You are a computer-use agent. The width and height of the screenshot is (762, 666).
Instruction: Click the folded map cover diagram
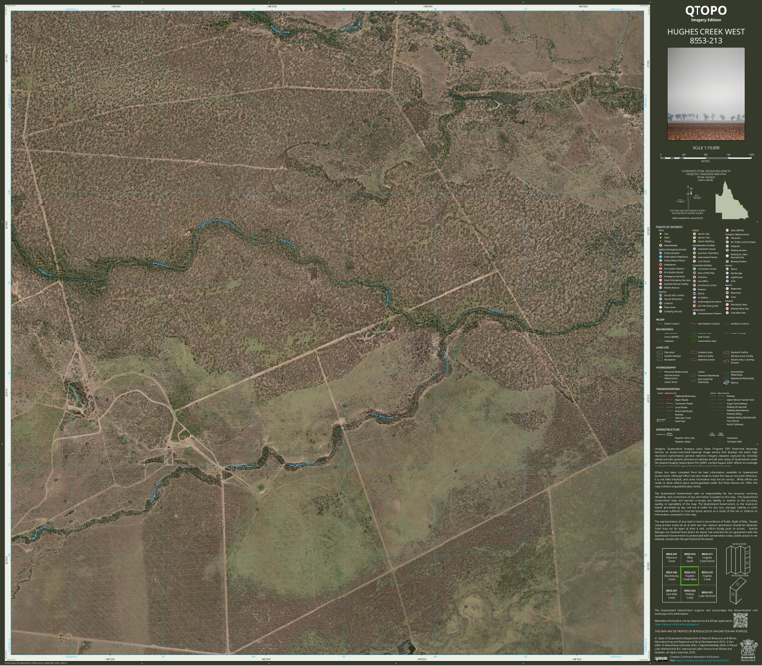pyautogui.click(x=737, y=591)
